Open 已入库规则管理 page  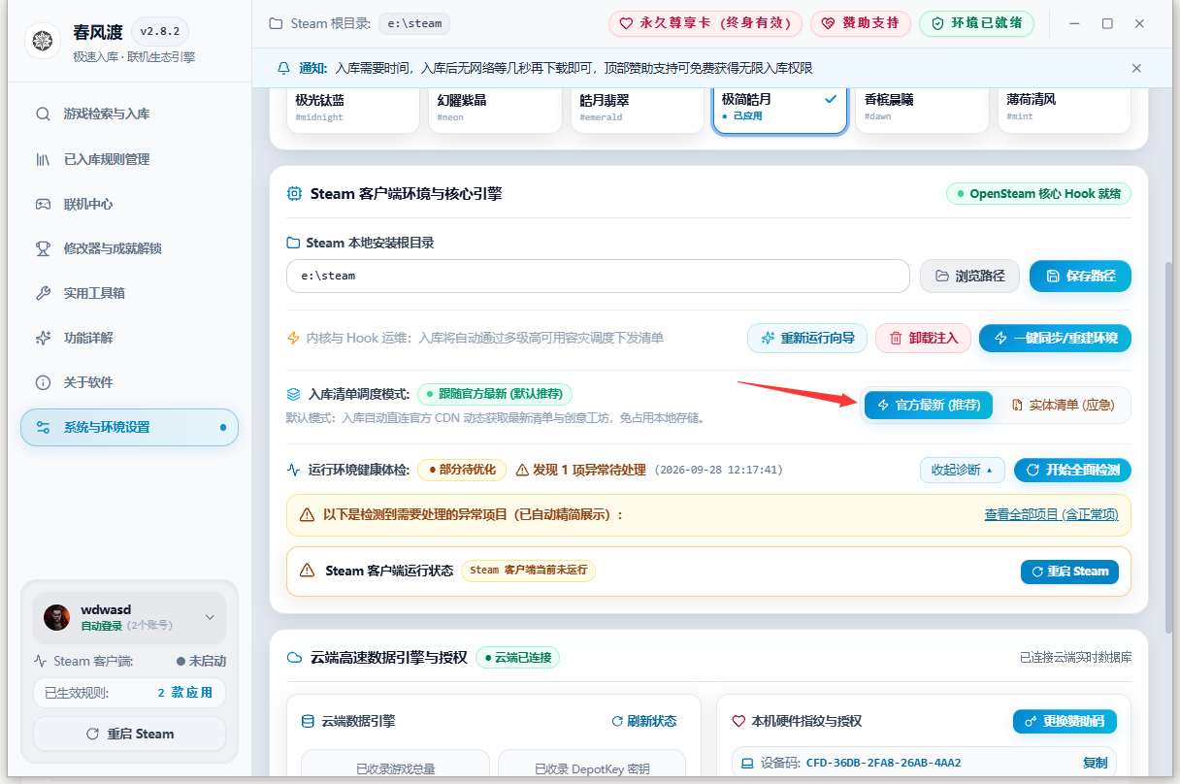tap(129, 159)
